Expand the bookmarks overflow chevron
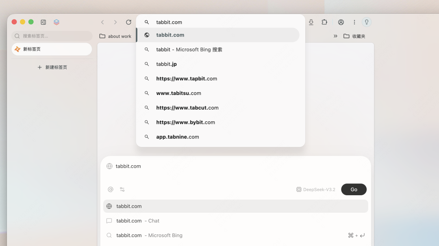The image size is (439, 246). pyautogui.click(x=335, y=36)
